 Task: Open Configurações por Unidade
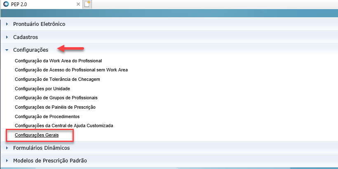tap(42, 89)
